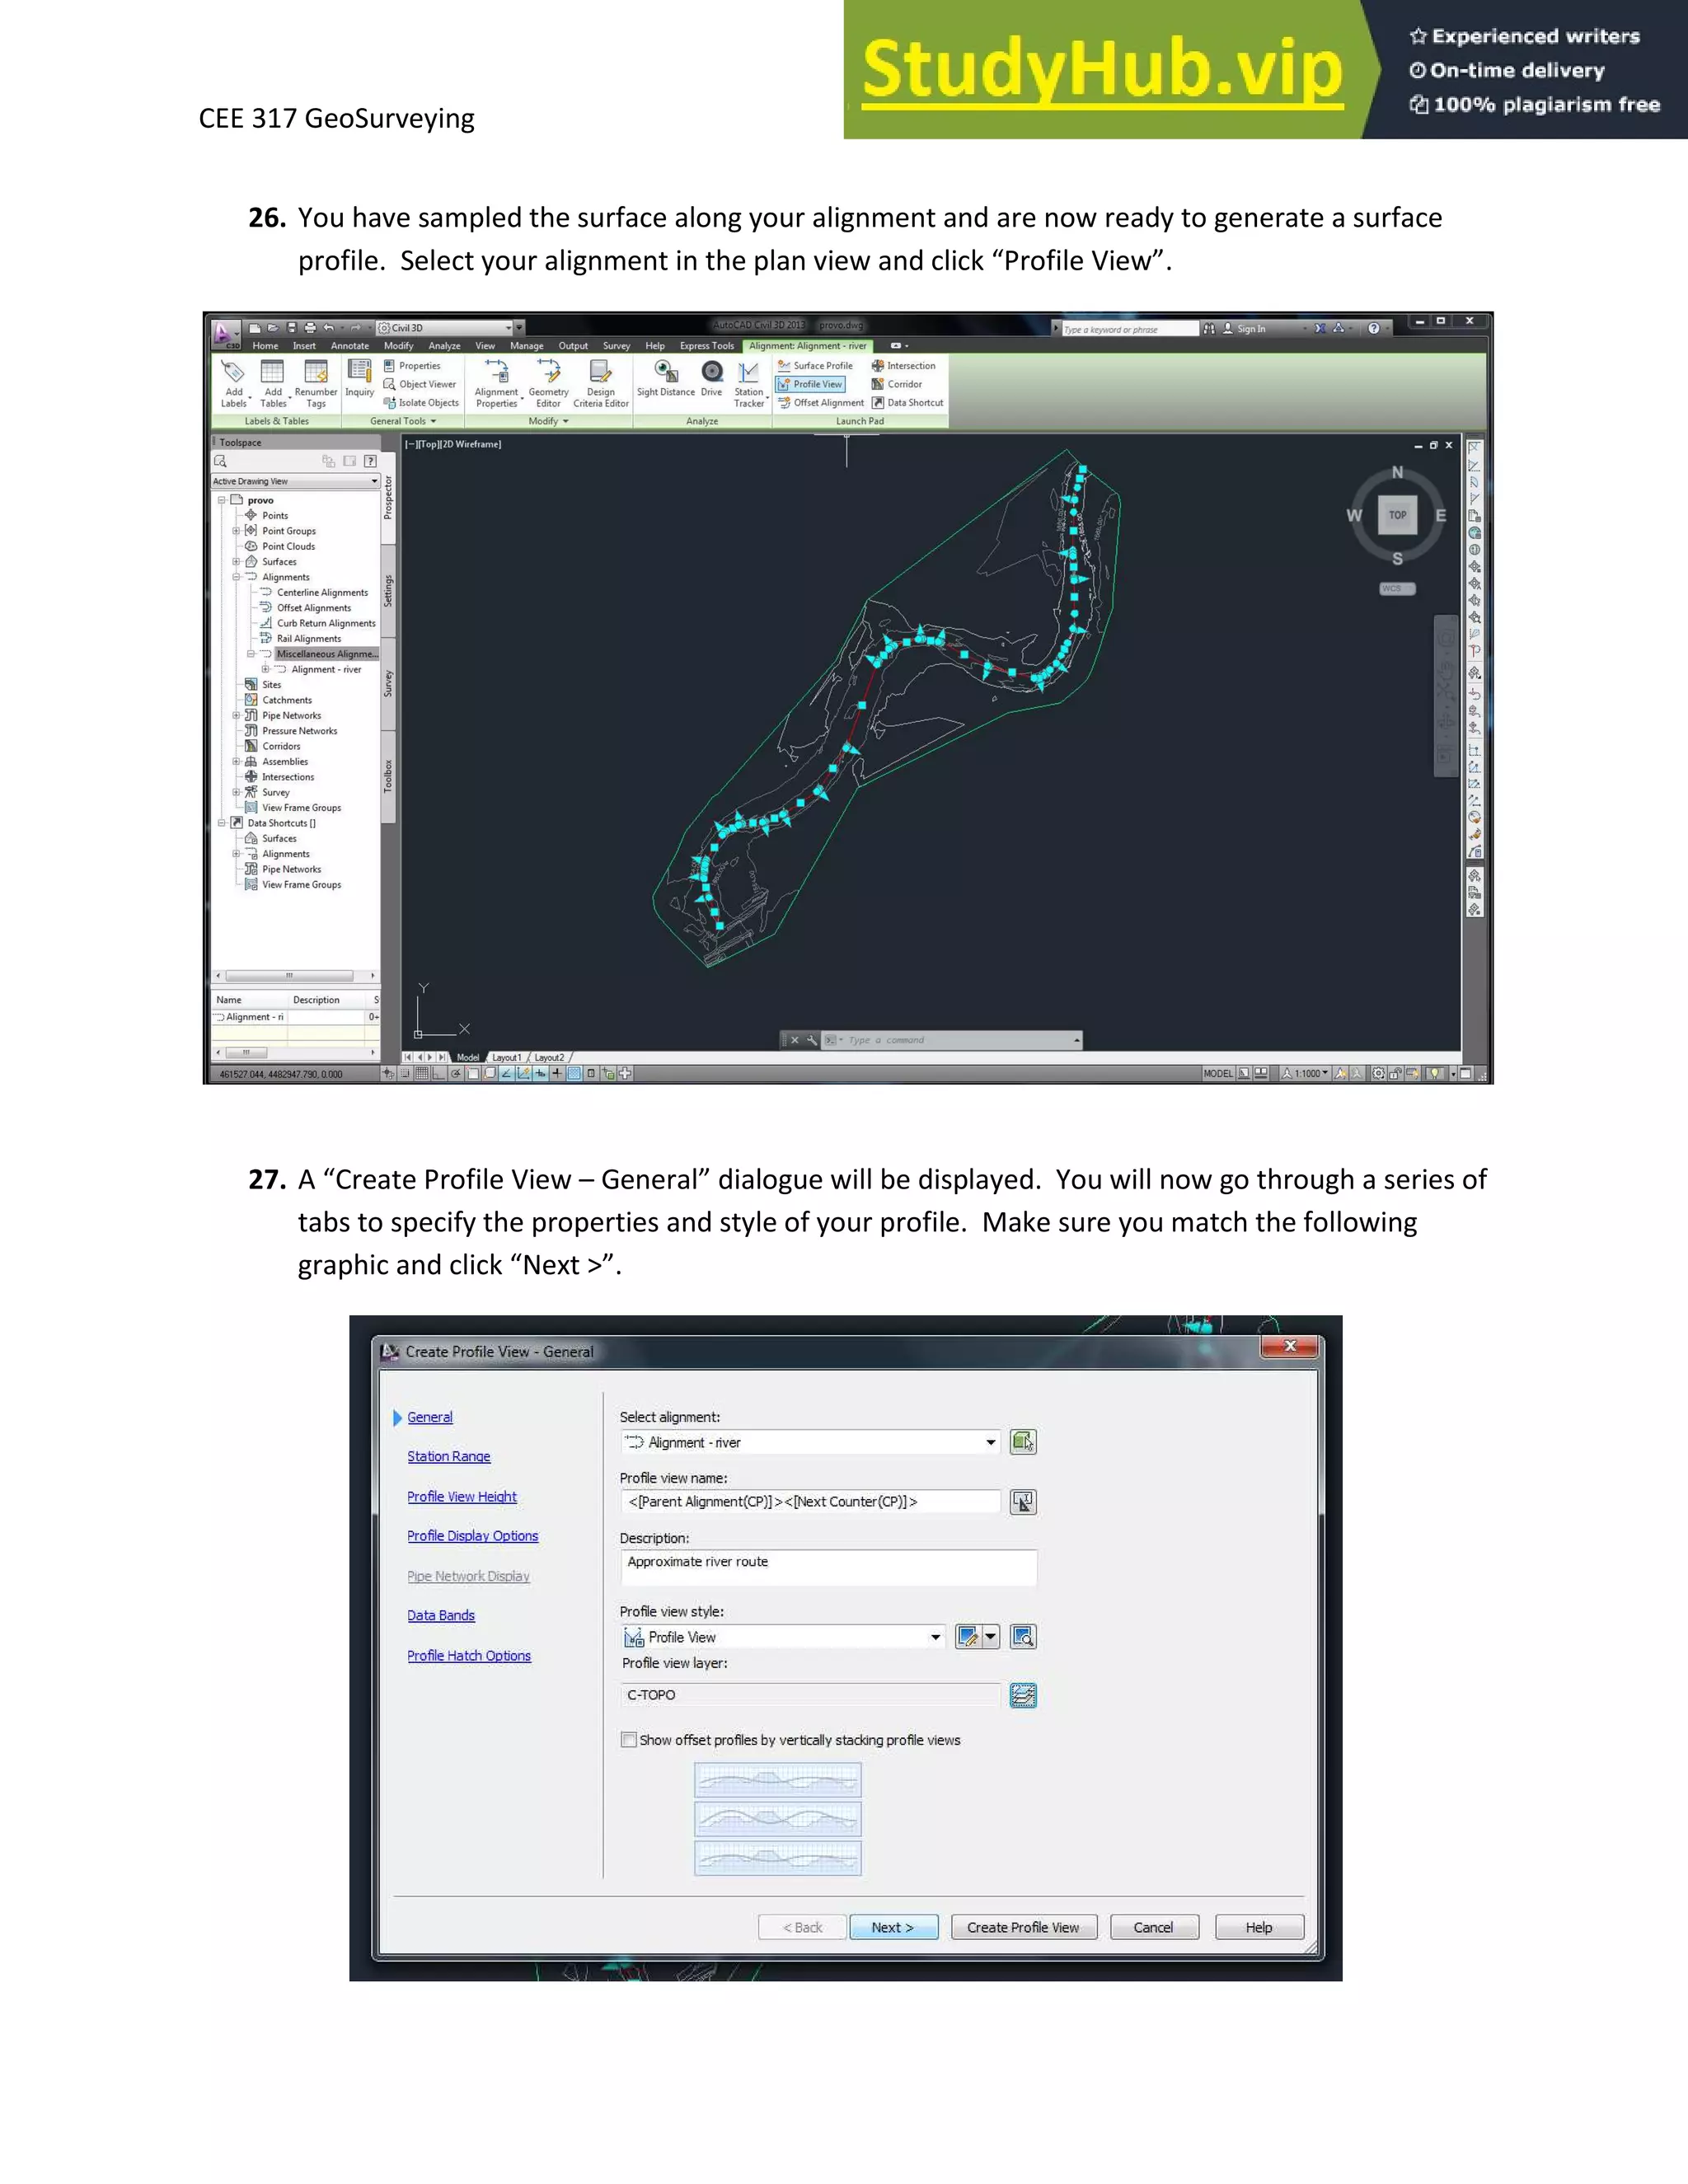This screenshot has width=1688, height=2184.
Task: Select the Sight Distance tool
Action: click(x=666, y=379)
